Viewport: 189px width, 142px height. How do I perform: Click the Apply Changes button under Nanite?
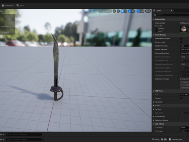[185, 82]
